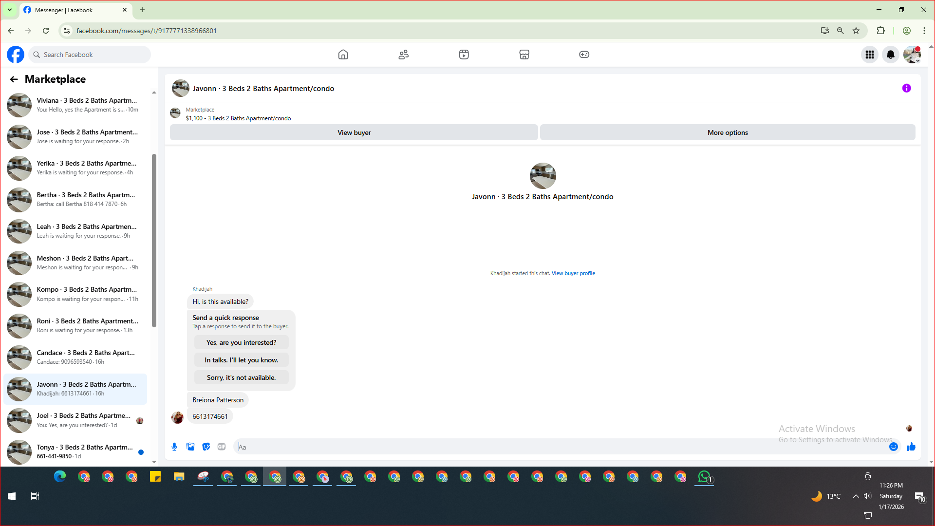Click the Chrome tab search dropdown arrow
The image size is (935, 526).
[10, 10]
